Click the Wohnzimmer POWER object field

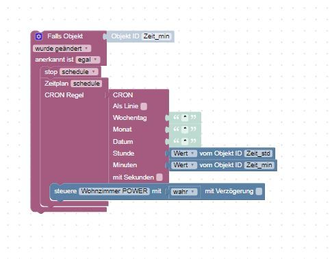tap(114, 191)
